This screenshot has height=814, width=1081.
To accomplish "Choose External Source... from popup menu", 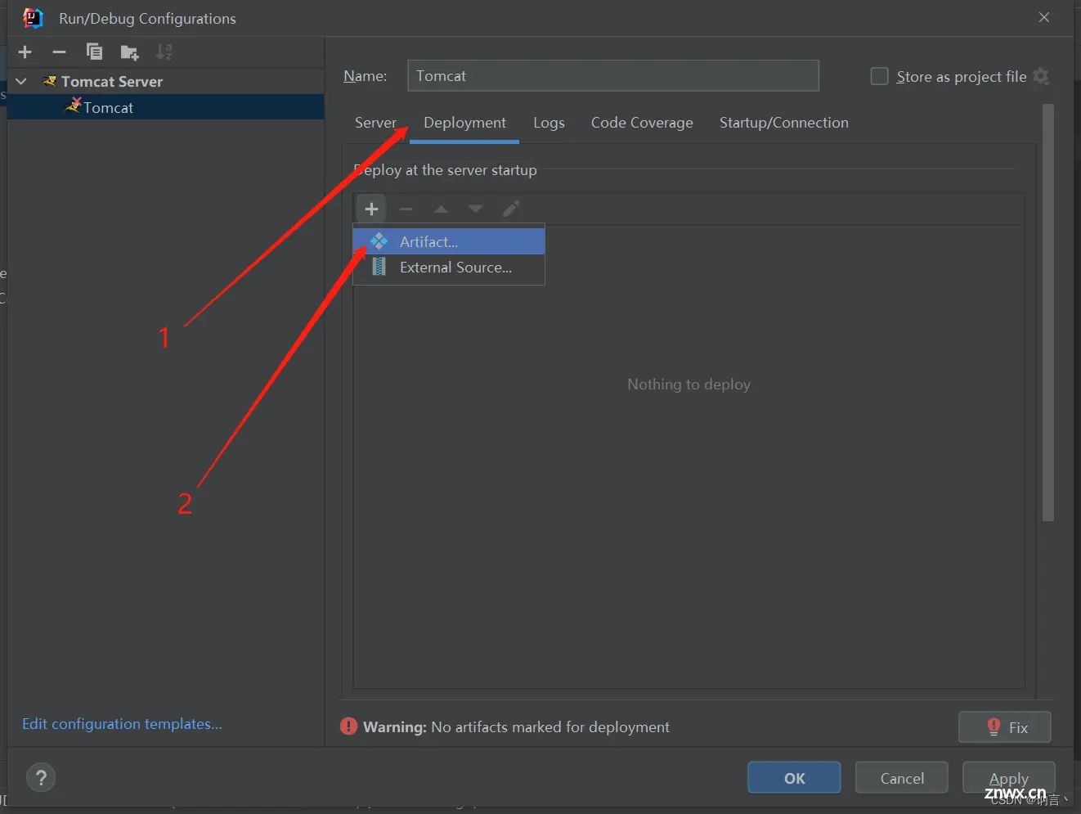I will point(449,268).
